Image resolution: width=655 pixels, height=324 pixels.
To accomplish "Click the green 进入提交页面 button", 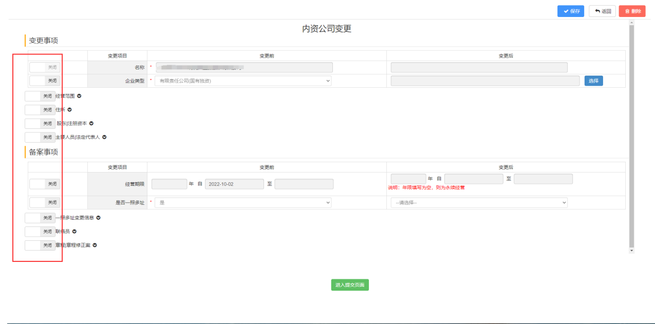I will 350,285.
